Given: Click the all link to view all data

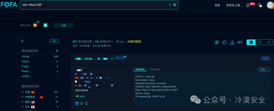Looking at the screenshot, I should pyautogui.click(x=99, y=46).
